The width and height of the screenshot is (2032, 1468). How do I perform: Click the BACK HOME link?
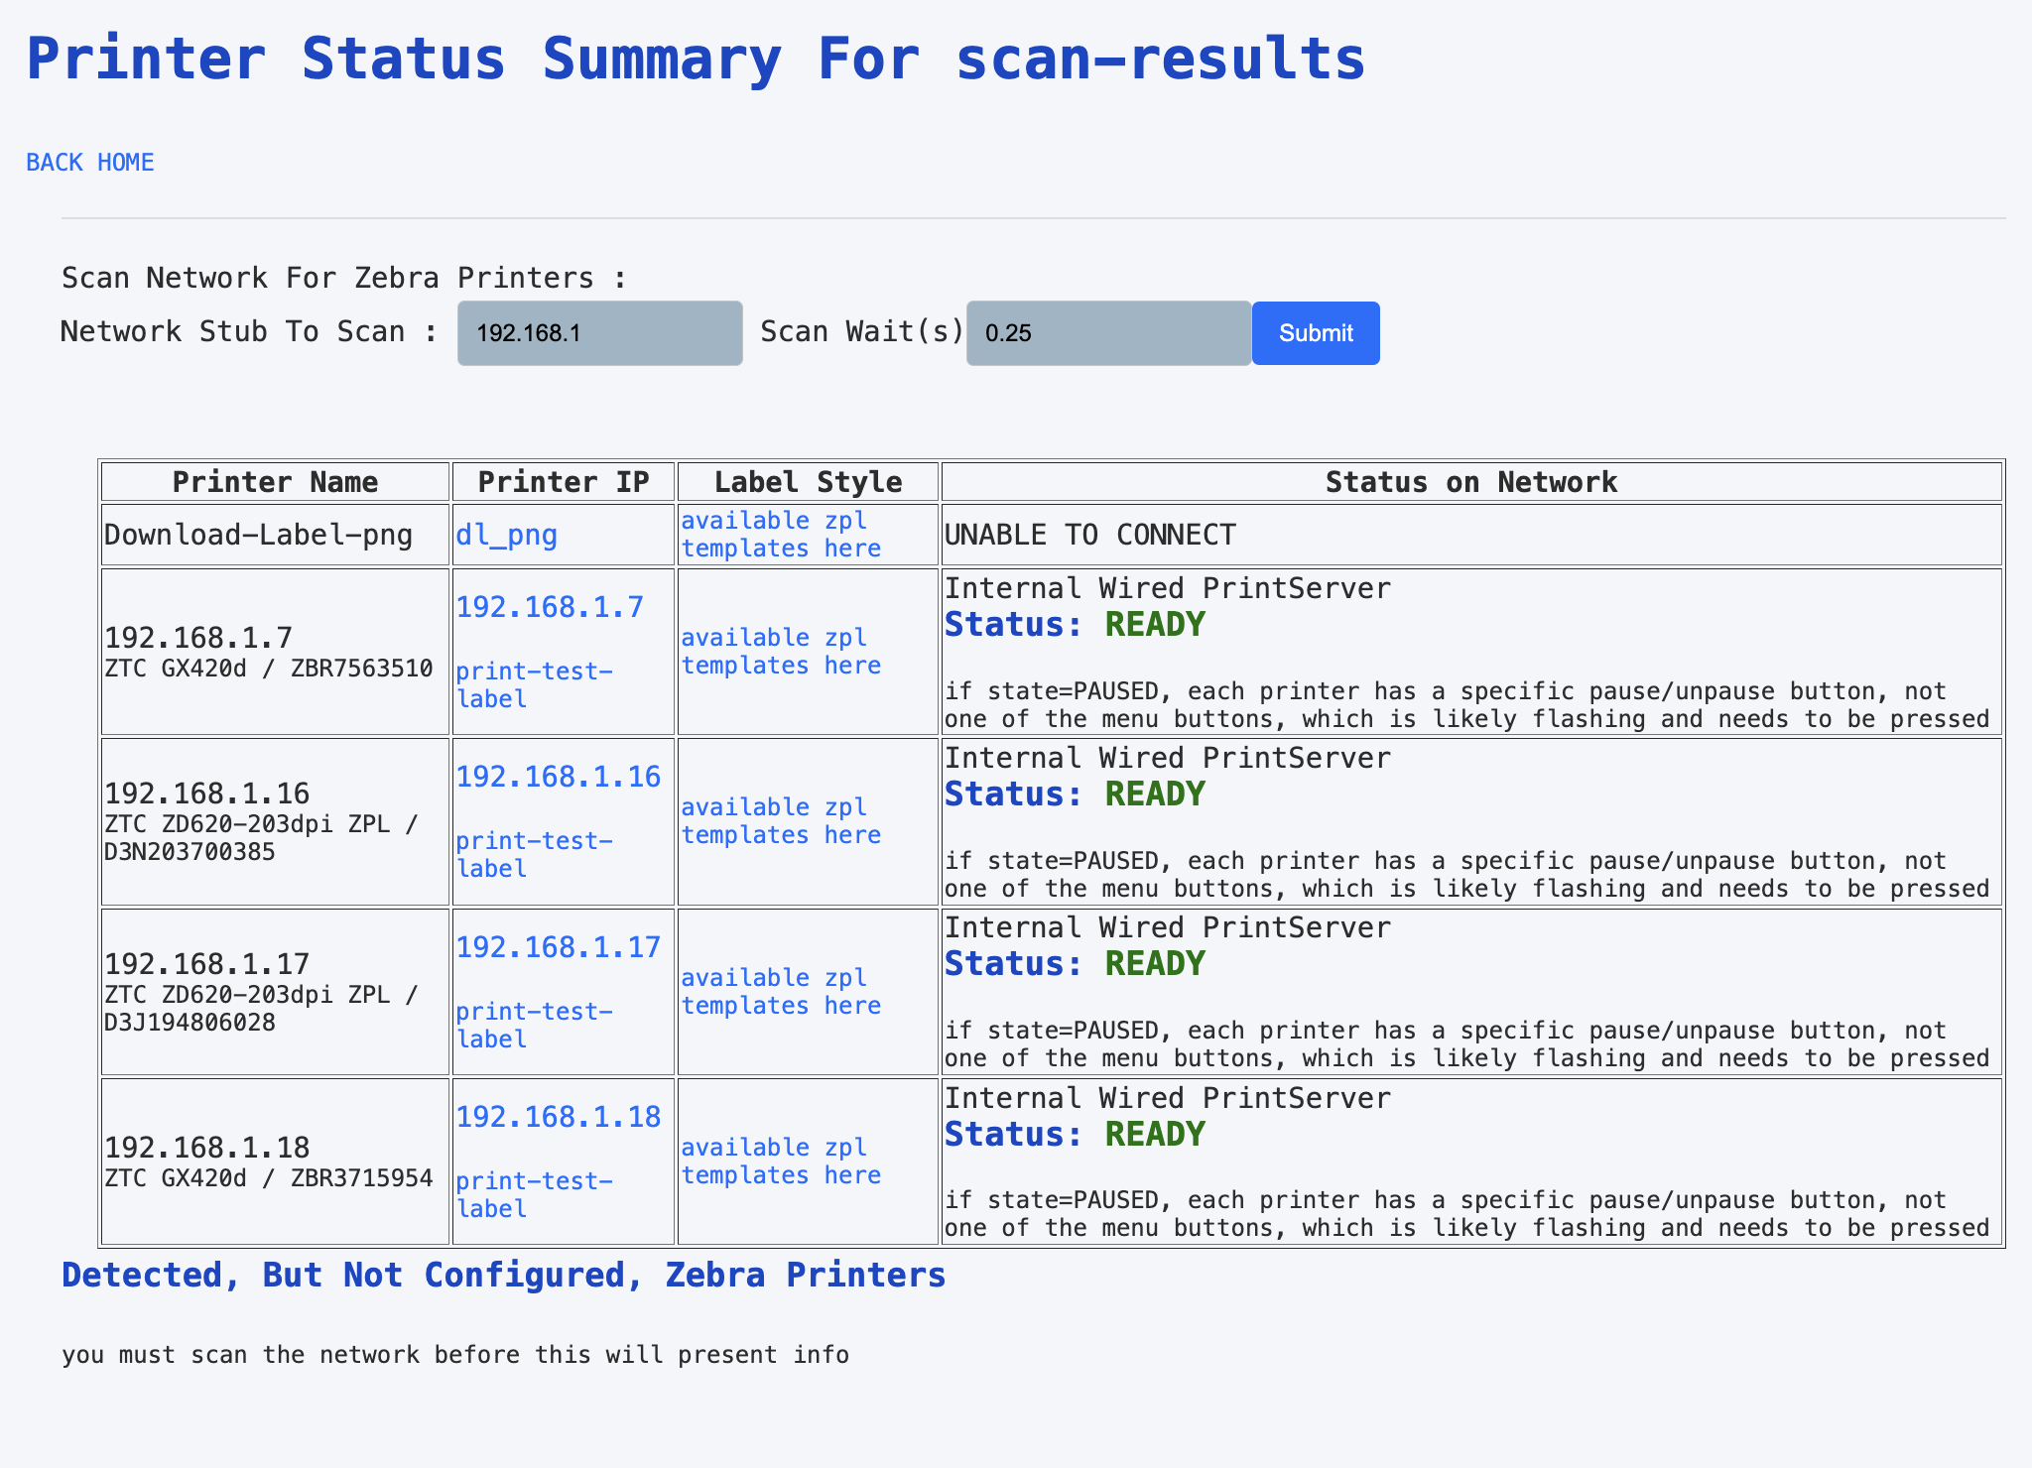coord(89,163)
